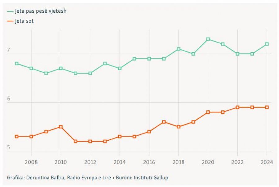Click the "Jeta pas pesë vjetësh" legend label
279x187 pixels.
[41, 11]
